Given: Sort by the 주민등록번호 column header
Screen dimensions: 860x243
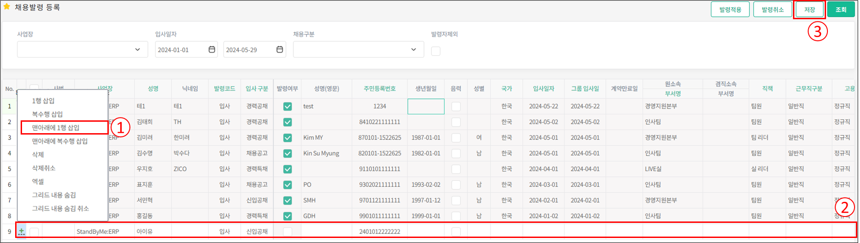Looking at the screenshot, I should pyautogui.click(x=379, y=89).
